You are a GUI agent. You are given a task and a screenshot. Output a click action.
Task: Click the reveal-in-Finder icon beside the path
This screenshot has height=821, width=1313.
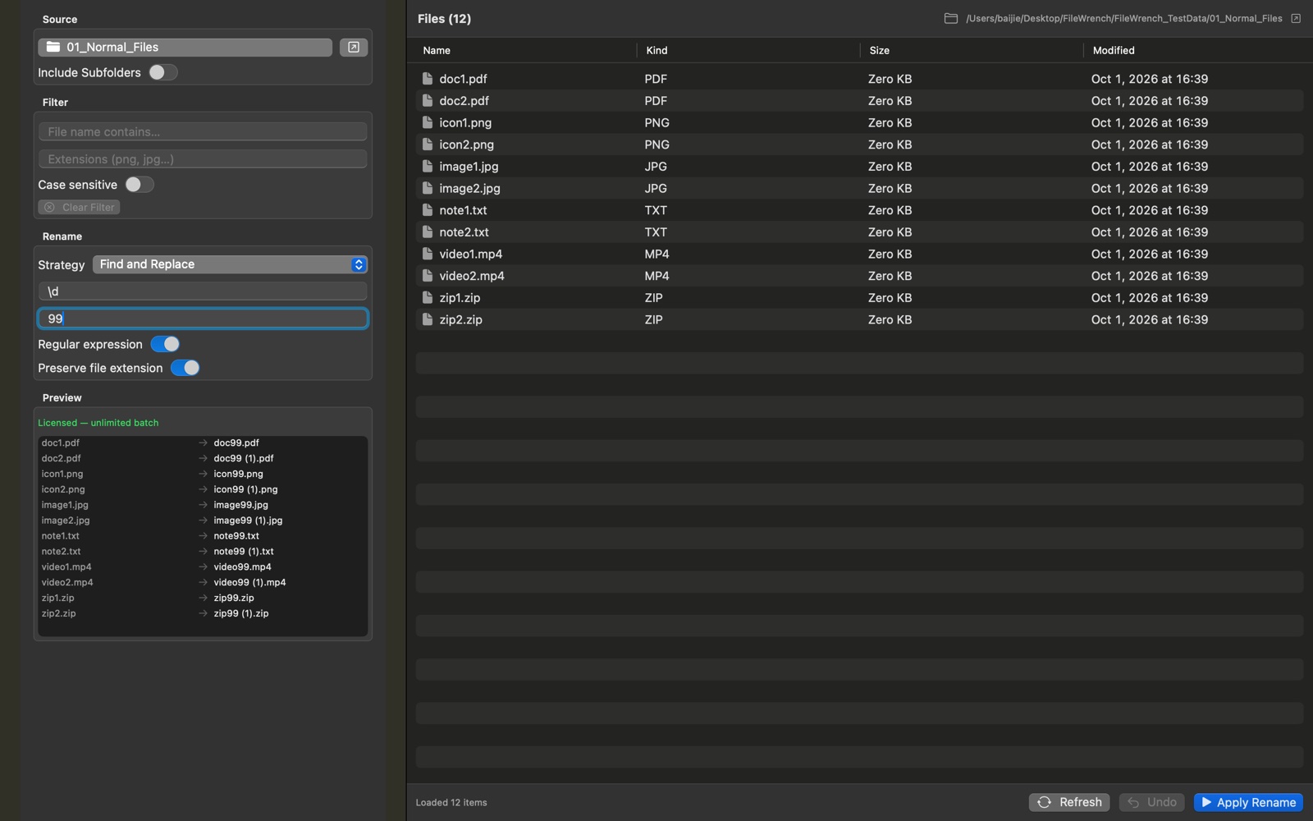pyautogui.click(x=1296, y=18)
